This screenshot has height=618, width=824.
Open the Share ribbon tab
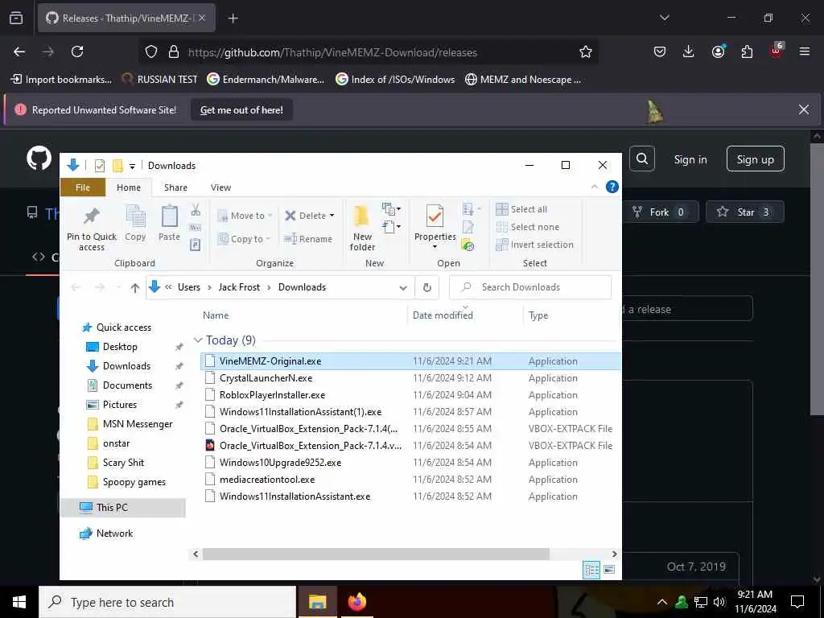[x=175, y=187]
